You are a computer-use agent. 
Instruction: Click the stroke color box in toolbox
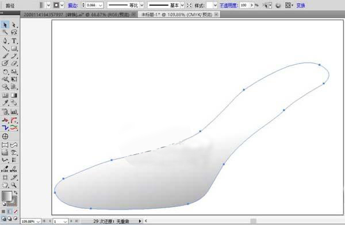(13, 201)
